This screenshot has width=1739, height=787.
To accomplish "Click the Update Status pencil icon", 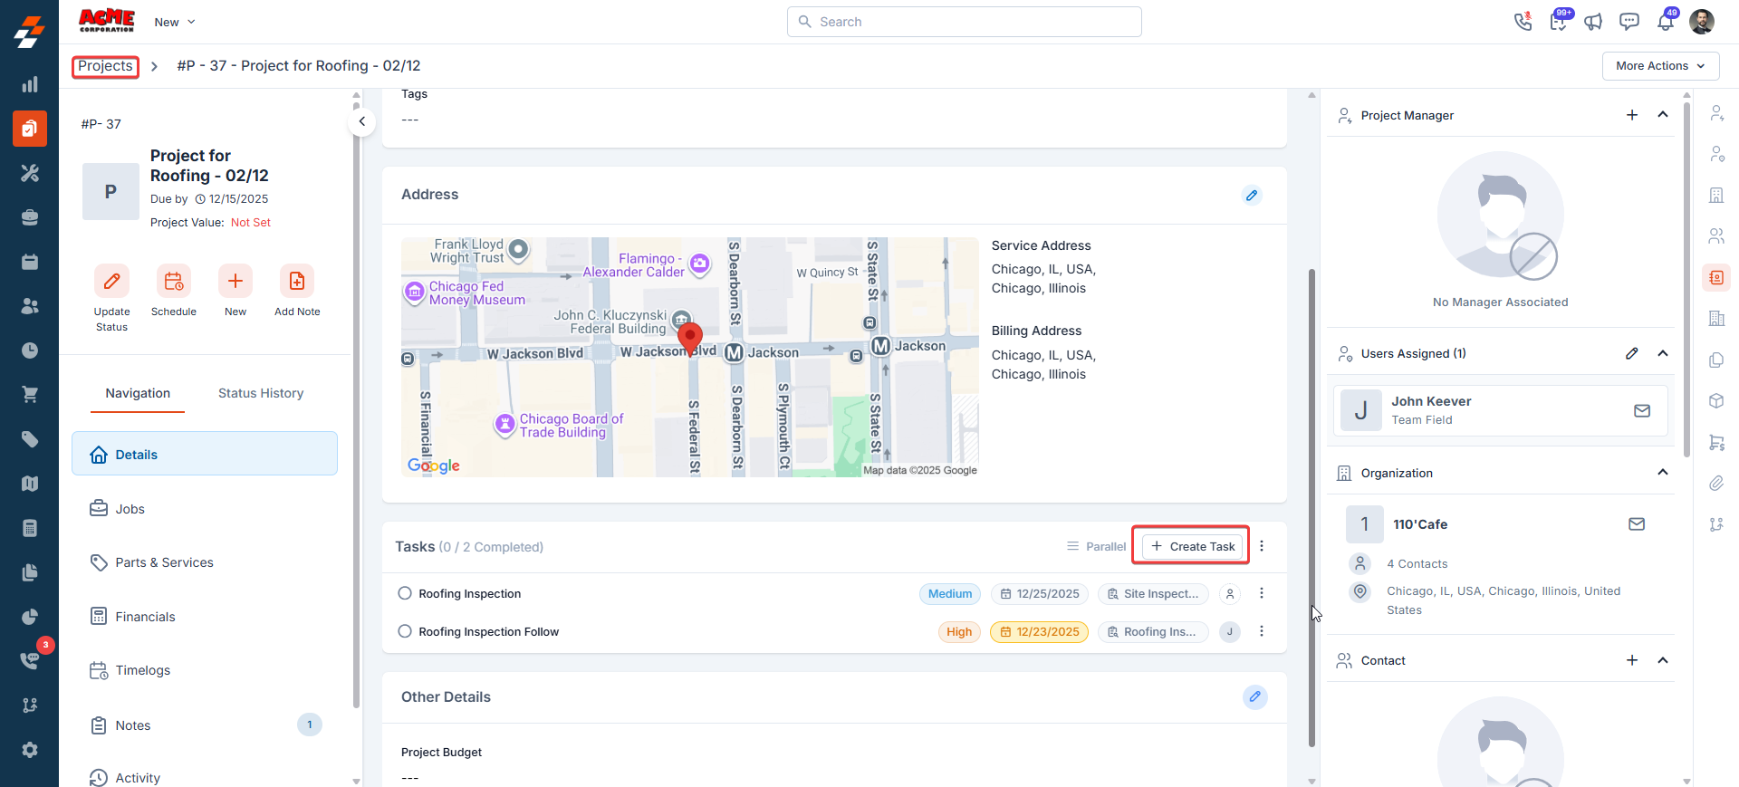I will [112, 282].
